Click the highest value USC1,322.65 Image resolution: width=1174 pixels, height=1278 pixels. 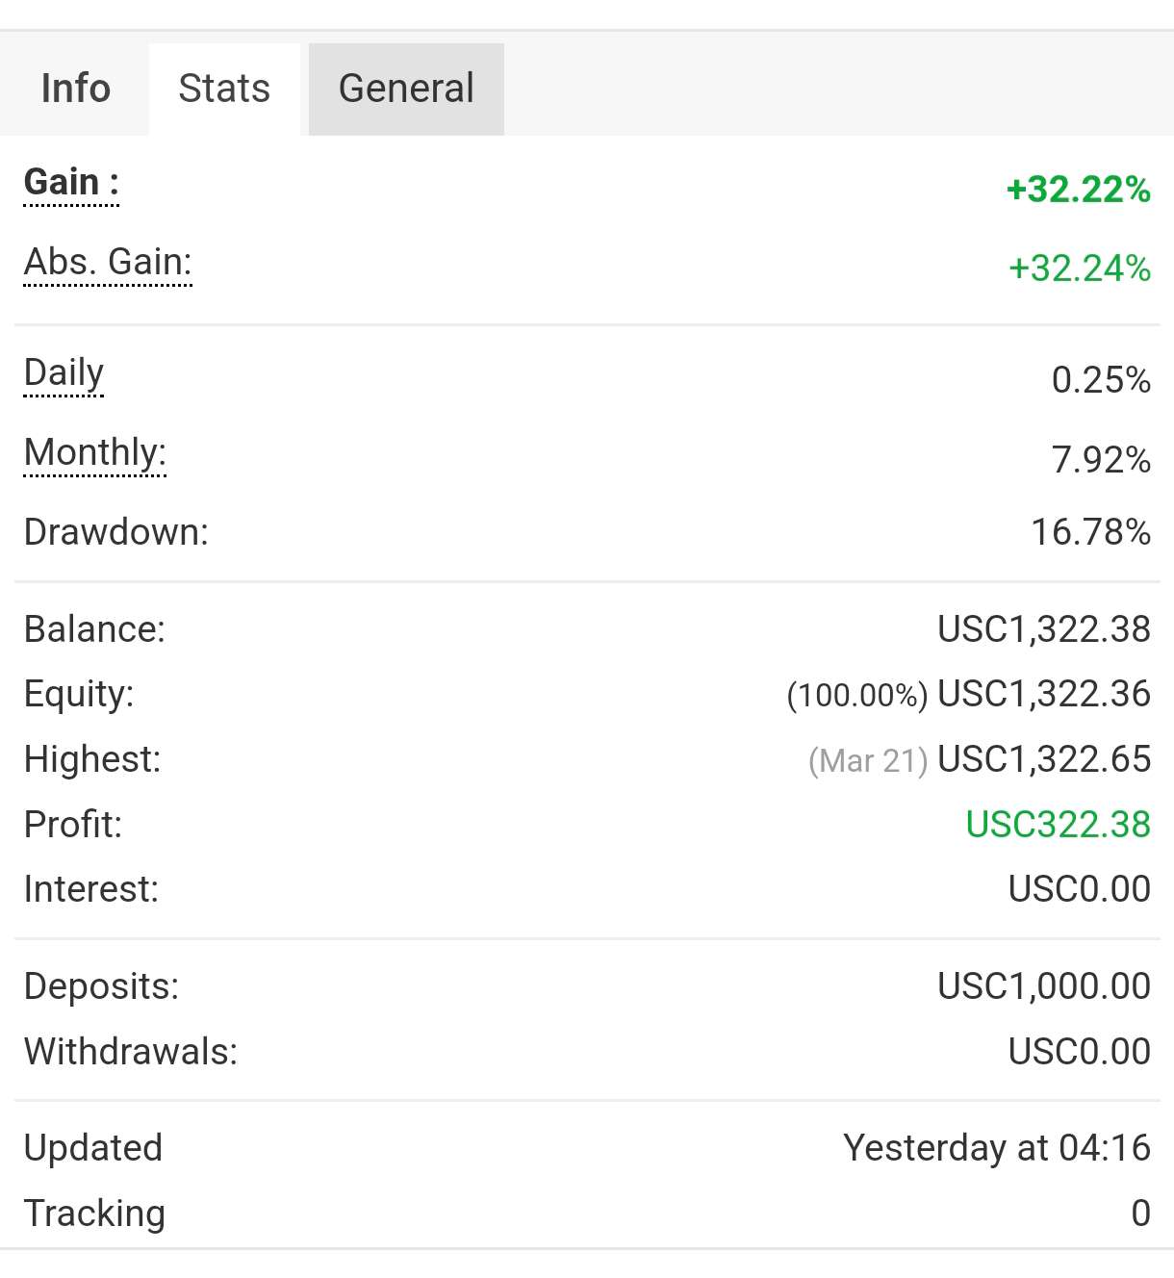[x=1044, y=759]
